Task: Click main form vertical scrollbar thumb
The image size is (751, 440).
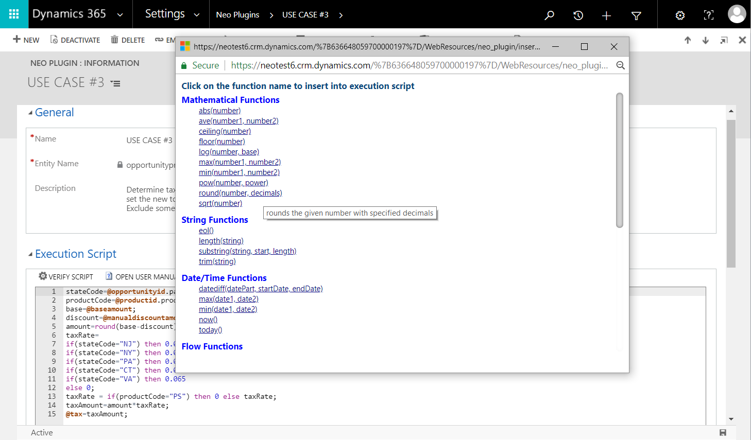Action: (x=731, y=193)
